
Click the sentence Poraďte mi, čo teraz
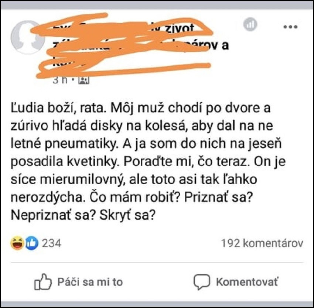(185, 161)
